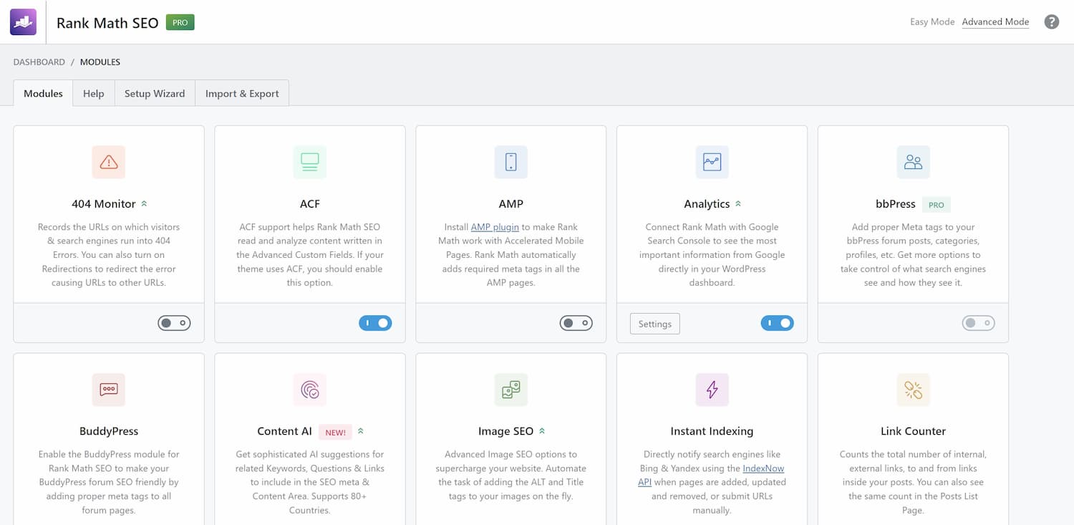Open help via the question mark icon
The image size is (1074, 525).
tap(1051, 22)
